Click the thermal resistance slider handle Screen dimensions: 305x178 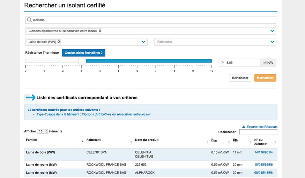pyautogui.click(x=82, y=61)
